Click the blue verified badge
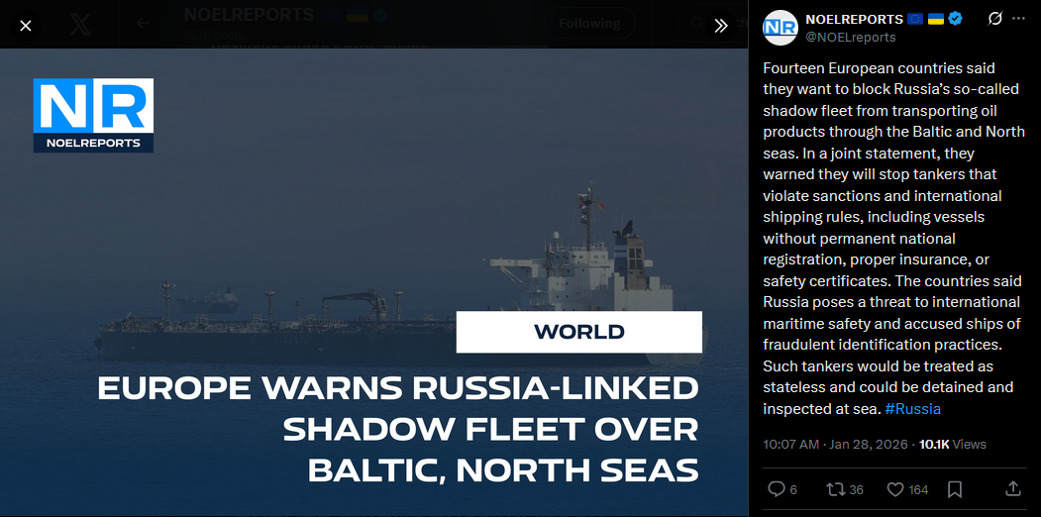This screenshot has height=517, width=1041. tap(956, 19)
